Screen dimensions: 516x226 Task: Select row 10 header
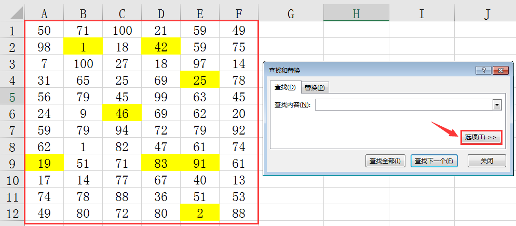coord(12,180)
